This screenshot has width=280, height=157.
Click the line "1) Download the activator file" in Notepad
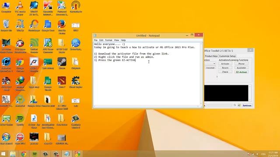131,54
